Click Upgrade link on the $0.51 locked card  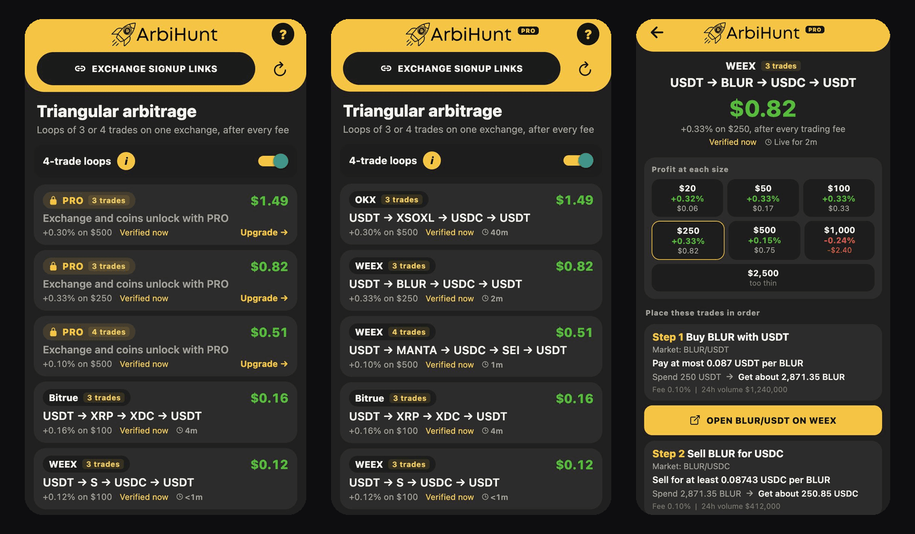click(264, 364)
